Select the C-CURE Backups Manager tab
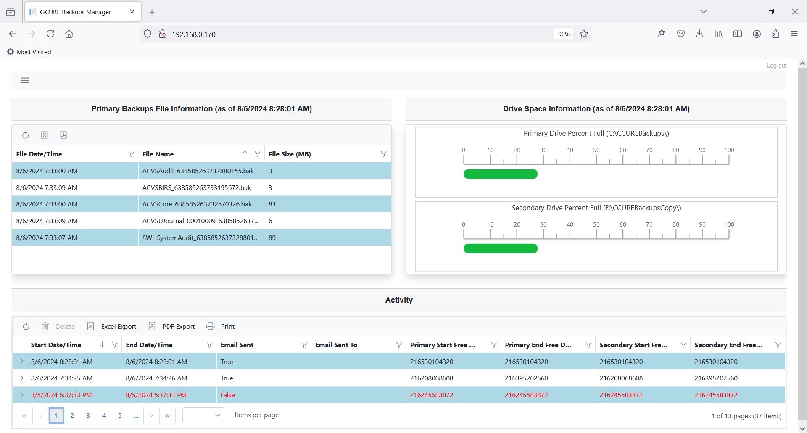This screenshot has width=807, height=433. pyautogui.click(x=83, y=12)
